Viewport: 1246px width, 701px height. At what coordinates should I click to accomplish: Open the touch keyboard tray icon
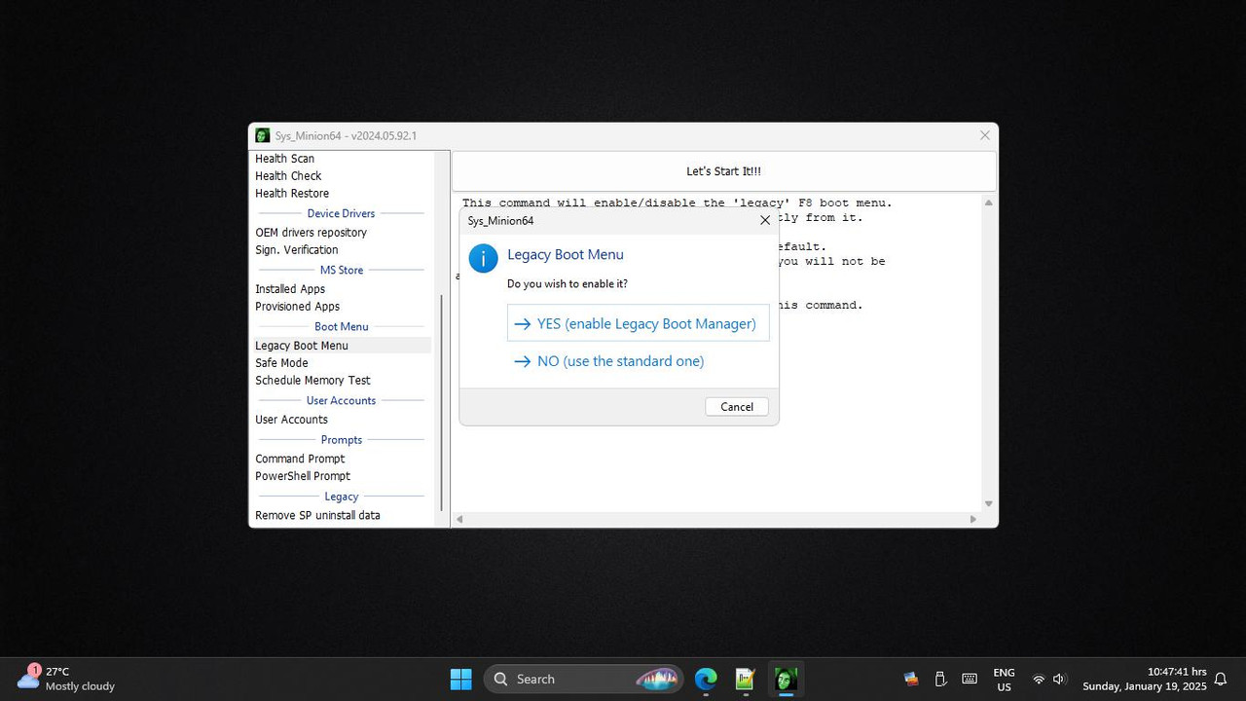(969, 679)
